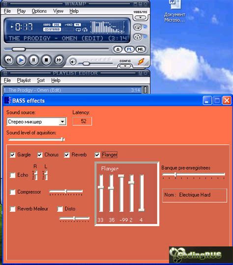The width and height of the screenshot is (233, 265).
Task: Open Winamp Options menu
Action: 39,11
